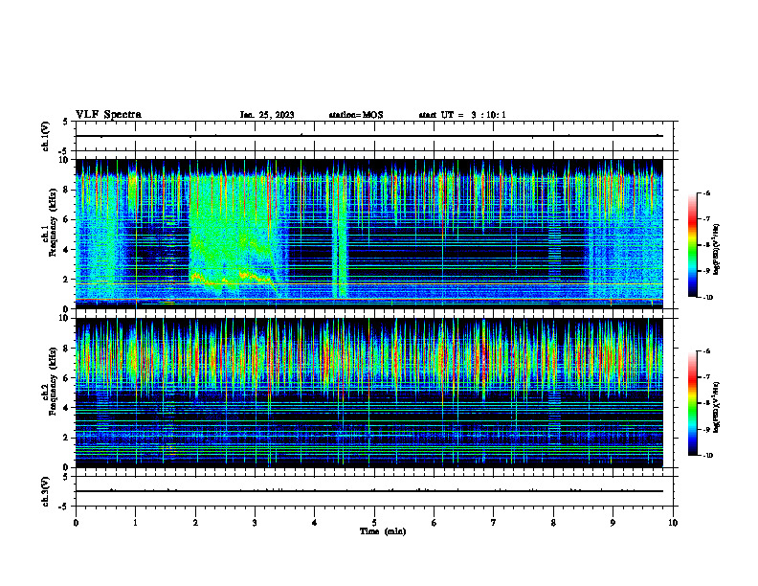Click the "-6" tick on ch.2 color bar
The width and height of the screenshot is (758, 586).
pyautogui.click(x=706, y=351)
